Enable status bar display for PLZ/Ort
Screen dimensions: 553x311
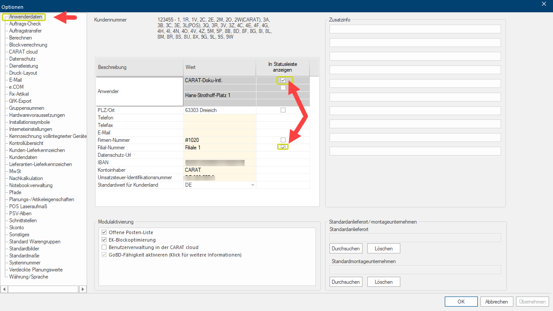coord(283,110)
